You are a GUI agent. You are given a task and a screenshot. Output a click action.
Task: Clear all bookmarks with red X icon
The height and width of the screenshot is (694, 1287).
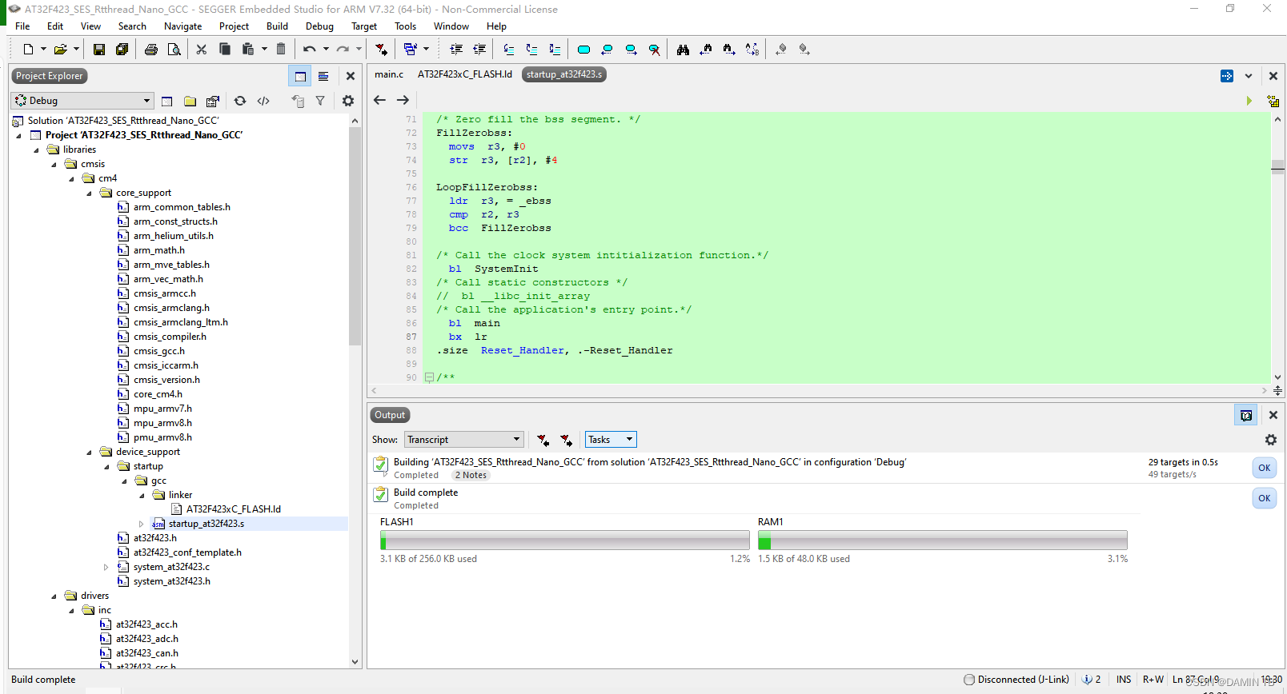coord(654,50)
